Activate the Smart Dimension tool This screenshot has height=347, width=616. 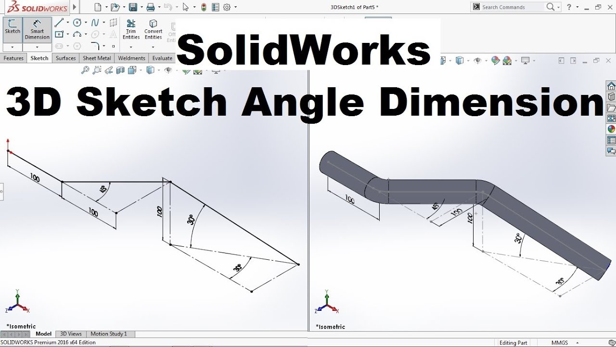click(37, 30)
